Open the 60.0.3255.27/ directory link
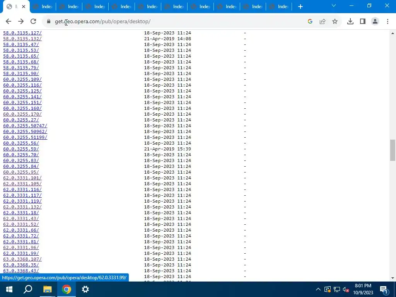Image resolution: width=396 pixels, height=297 pixels. [x=21, y=120]
